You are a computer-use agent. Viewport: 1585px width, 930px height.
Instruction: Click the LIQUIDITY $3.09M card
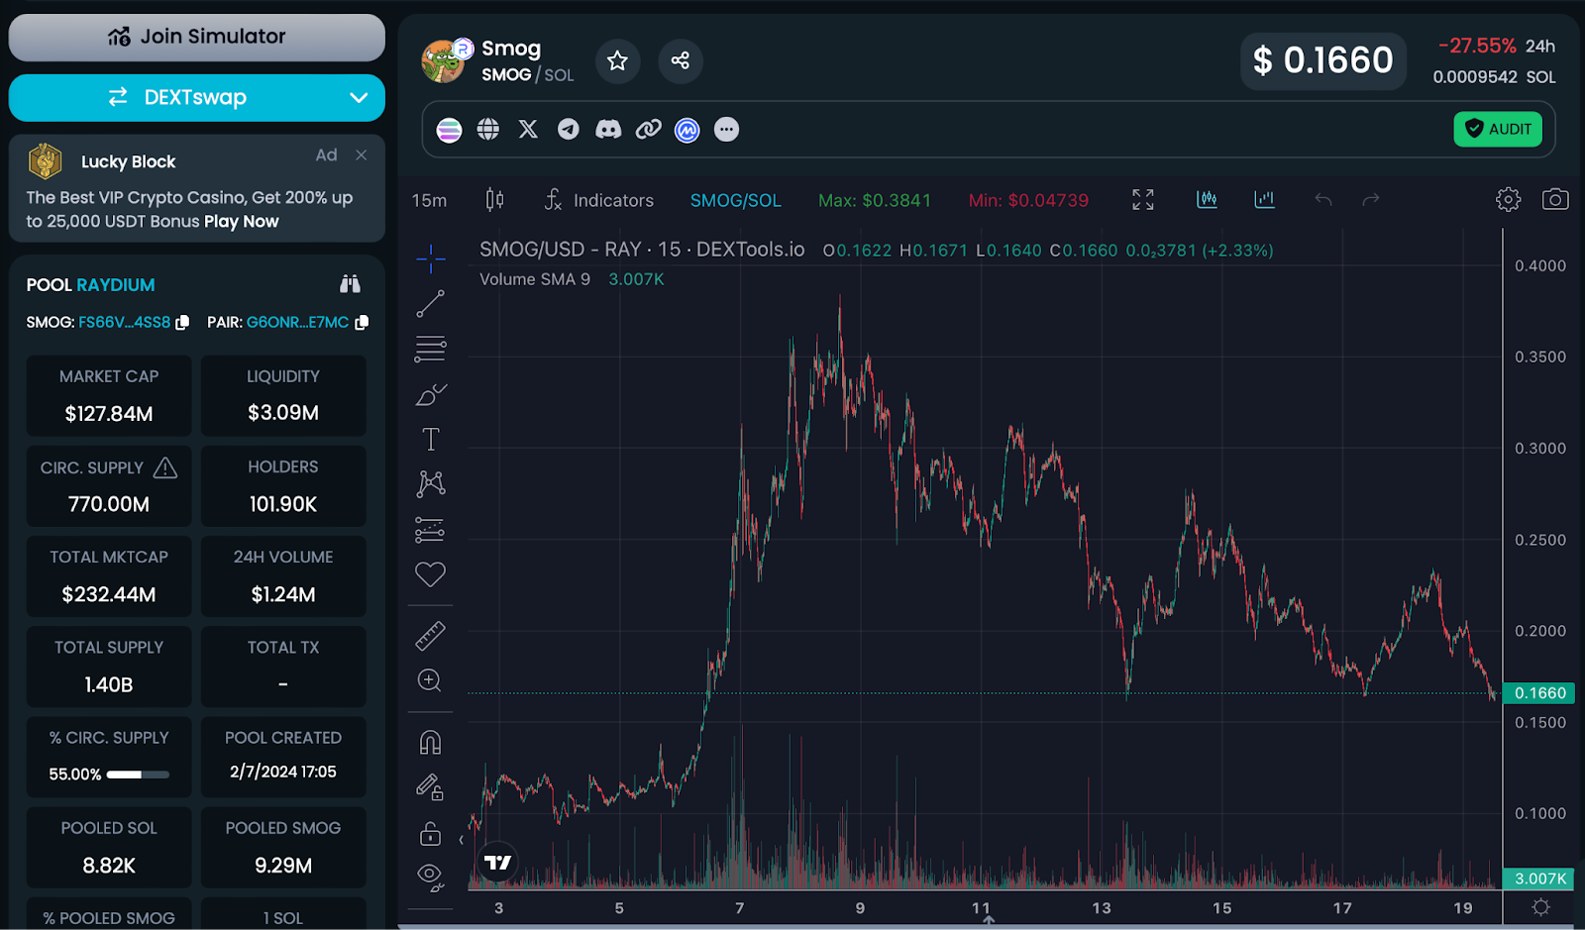point(283,395)
